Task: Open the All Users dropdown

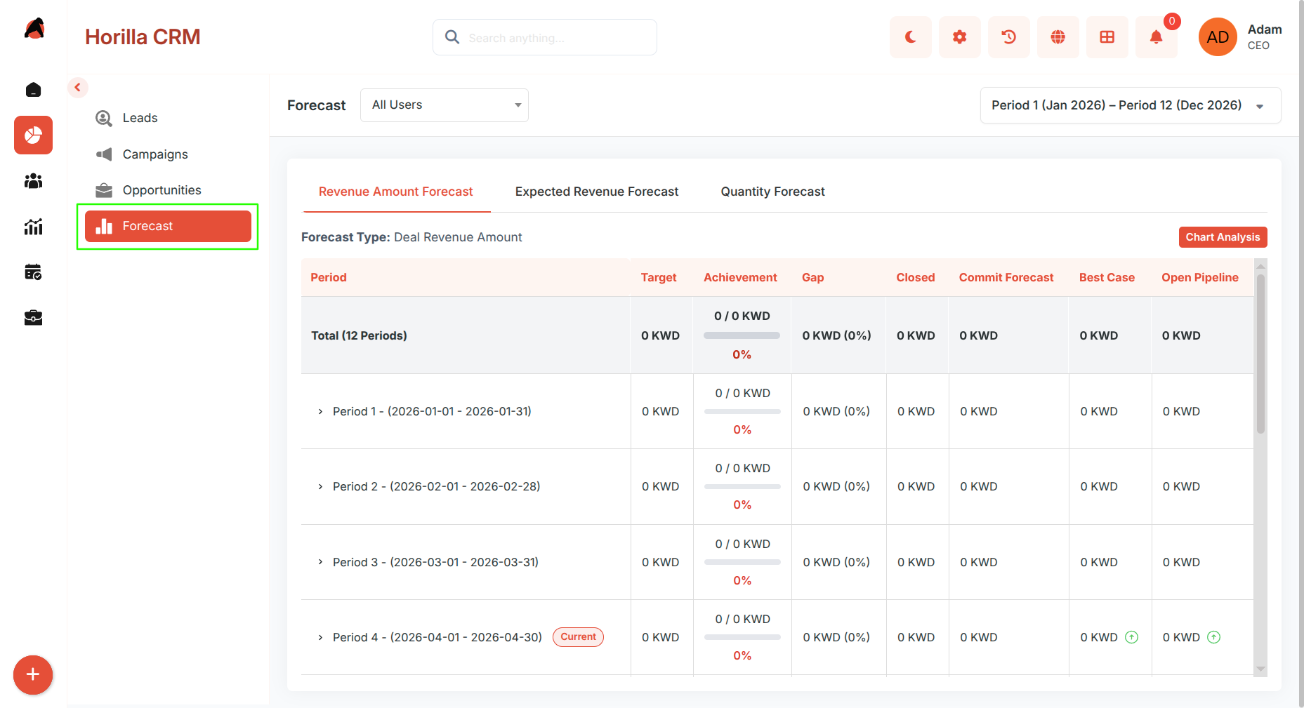Action: pos(444,105)
